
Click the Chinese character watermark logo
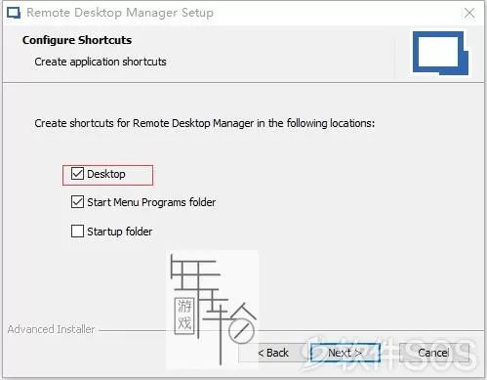pyautogui.click(x=213, y=310)
